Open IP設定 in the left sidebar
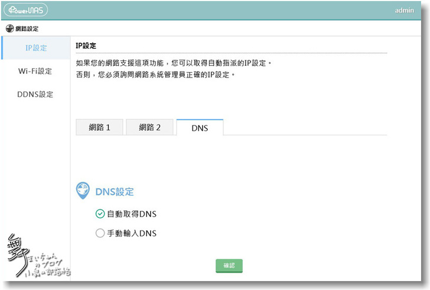430x290 pixels. click(x=36, y=48)
